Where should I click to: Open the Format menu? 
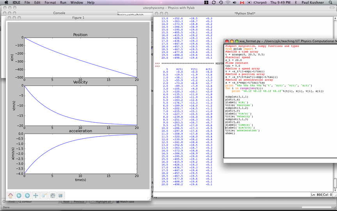click(50, 3)
